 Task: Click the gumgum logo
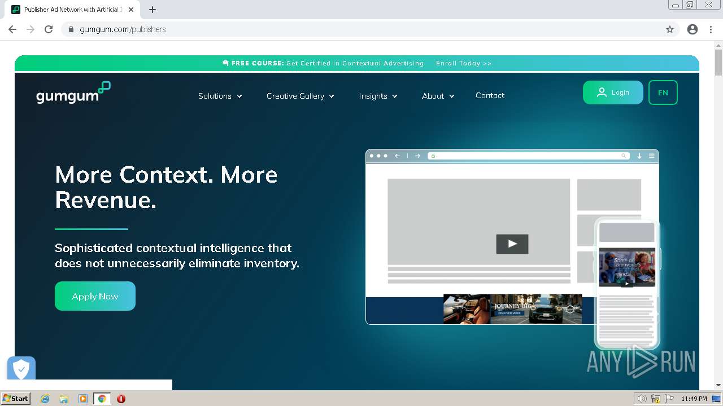point(73,93)
